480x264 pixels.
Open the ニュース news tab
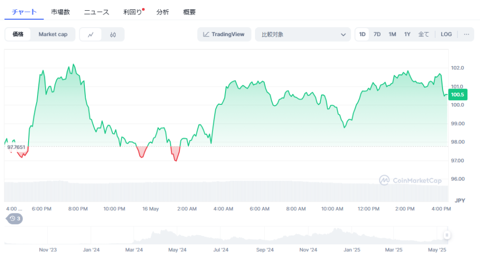pos(97,12)
